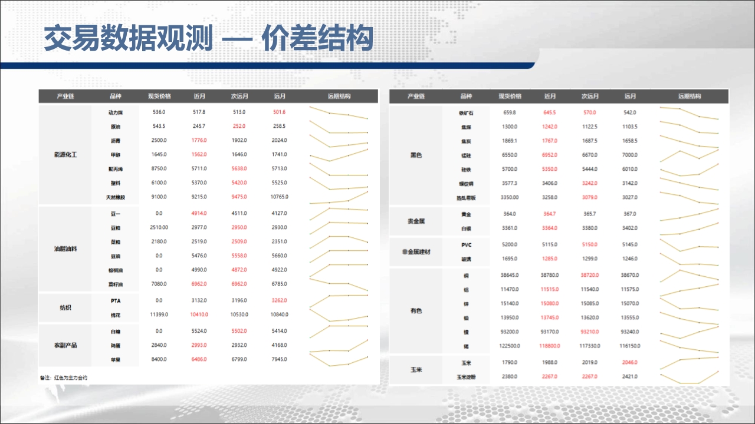Click the red far-month value 2046.0

click(629, 362)
